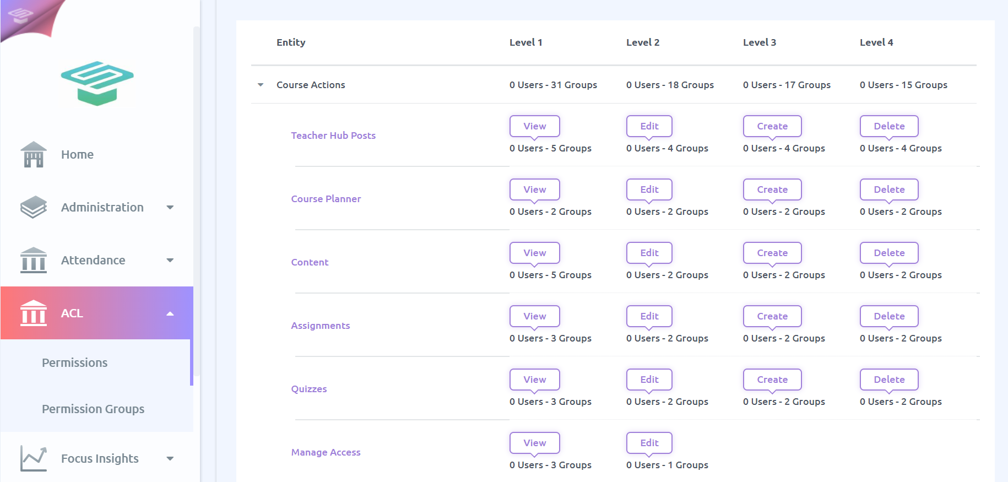
Task: Click the sidebar vertical scrollbar
Action: pyautogui.click(x=197, y=201)
